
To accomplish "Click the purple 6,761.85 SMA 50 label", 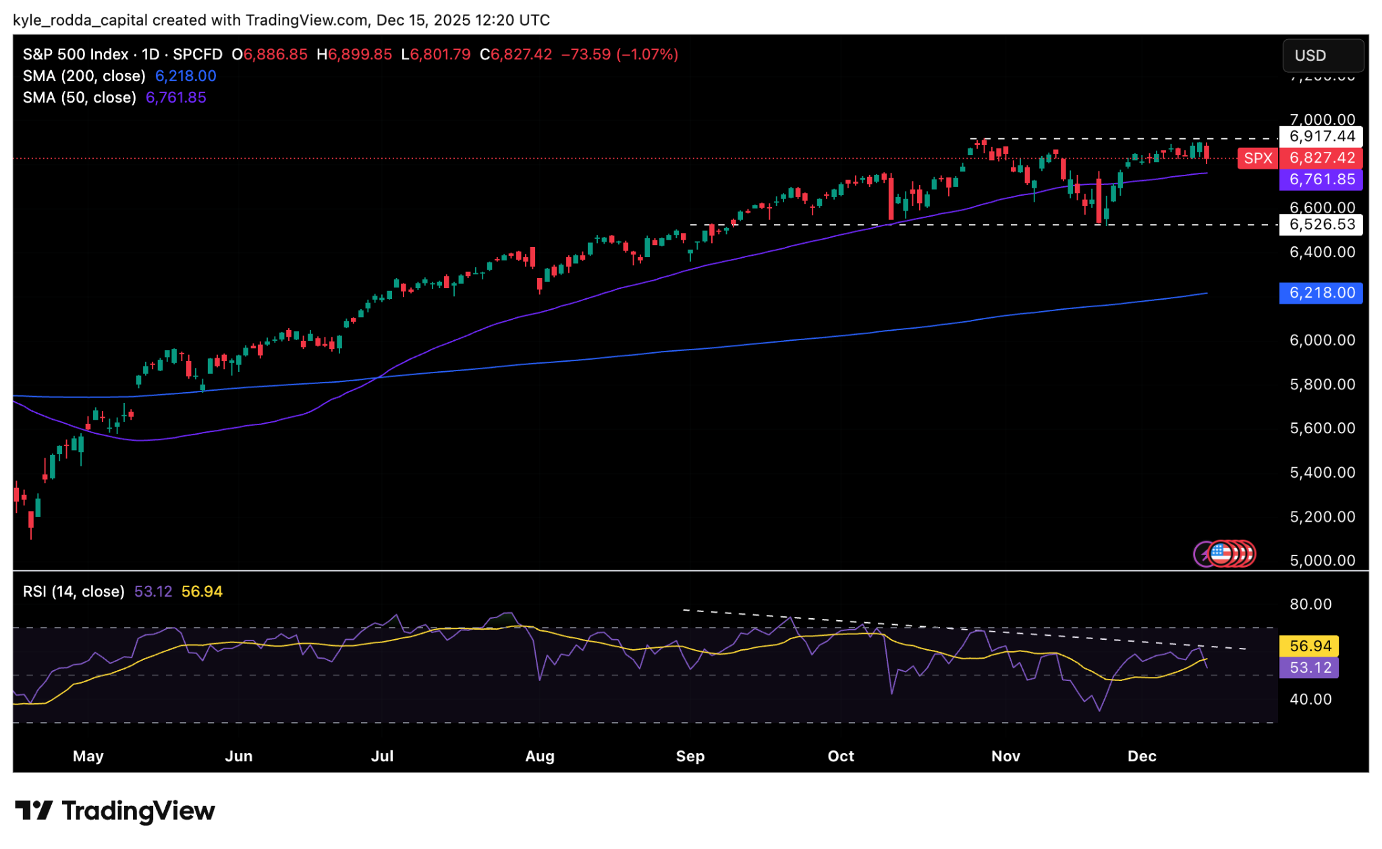I will click(1321, 180).
